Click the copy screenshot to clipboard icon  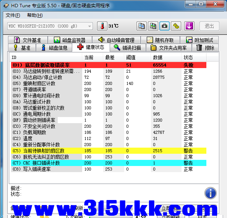pos(153,26)
